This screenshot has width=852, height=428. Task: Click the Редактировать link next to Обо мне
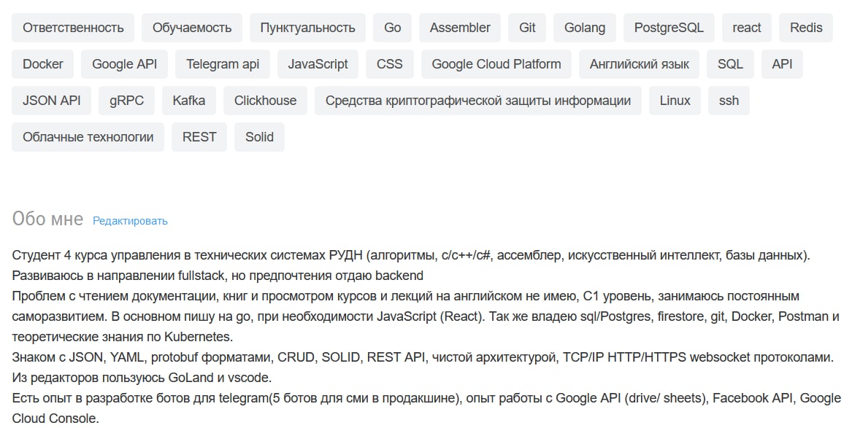click(x=130, y=221)
